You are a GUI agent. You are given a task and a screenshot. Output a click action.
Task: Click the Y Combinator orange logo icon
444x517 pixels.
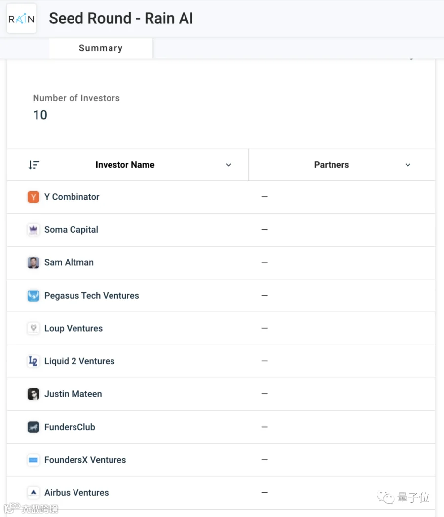33,197
